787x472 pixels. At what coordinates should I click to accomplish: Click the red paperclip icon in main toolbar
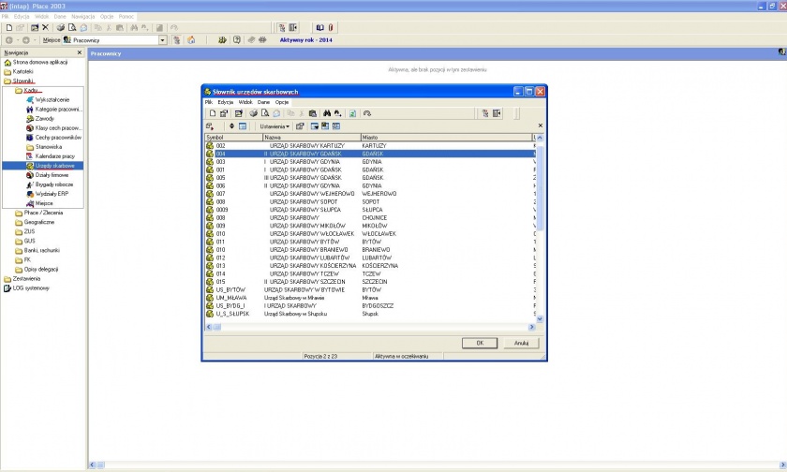point(331,27)
